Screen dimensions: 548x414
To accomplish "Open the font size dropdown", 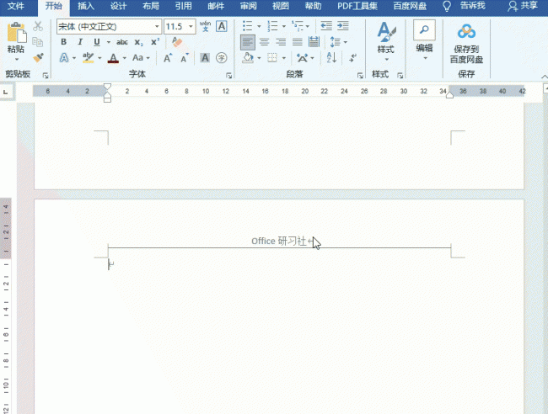I will click(191, 27).
